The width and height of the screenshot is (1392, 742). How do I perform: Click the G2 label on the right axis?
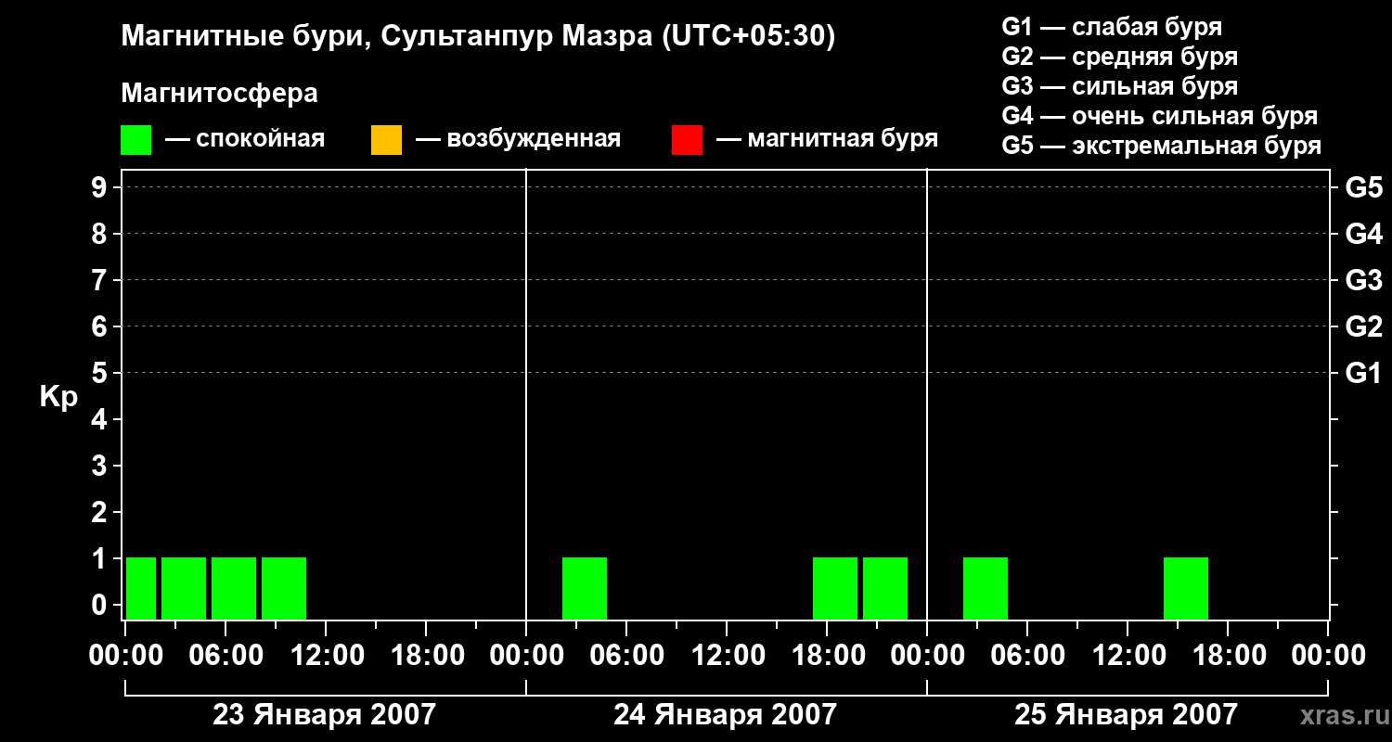click(x=1363, y=326)
